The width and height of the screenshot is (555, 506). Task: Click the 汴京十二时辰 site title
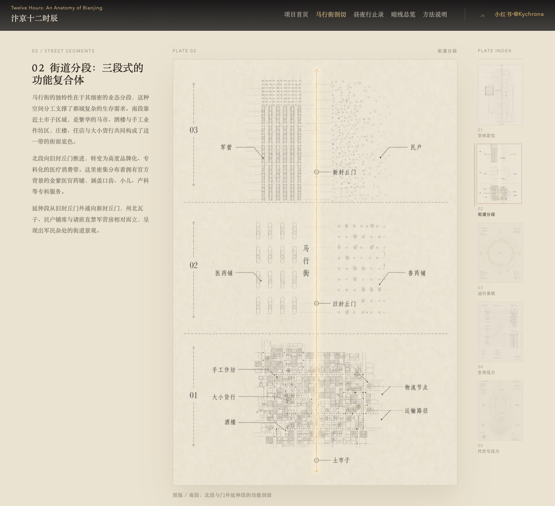pyautogui.click(x=34, y=18)
